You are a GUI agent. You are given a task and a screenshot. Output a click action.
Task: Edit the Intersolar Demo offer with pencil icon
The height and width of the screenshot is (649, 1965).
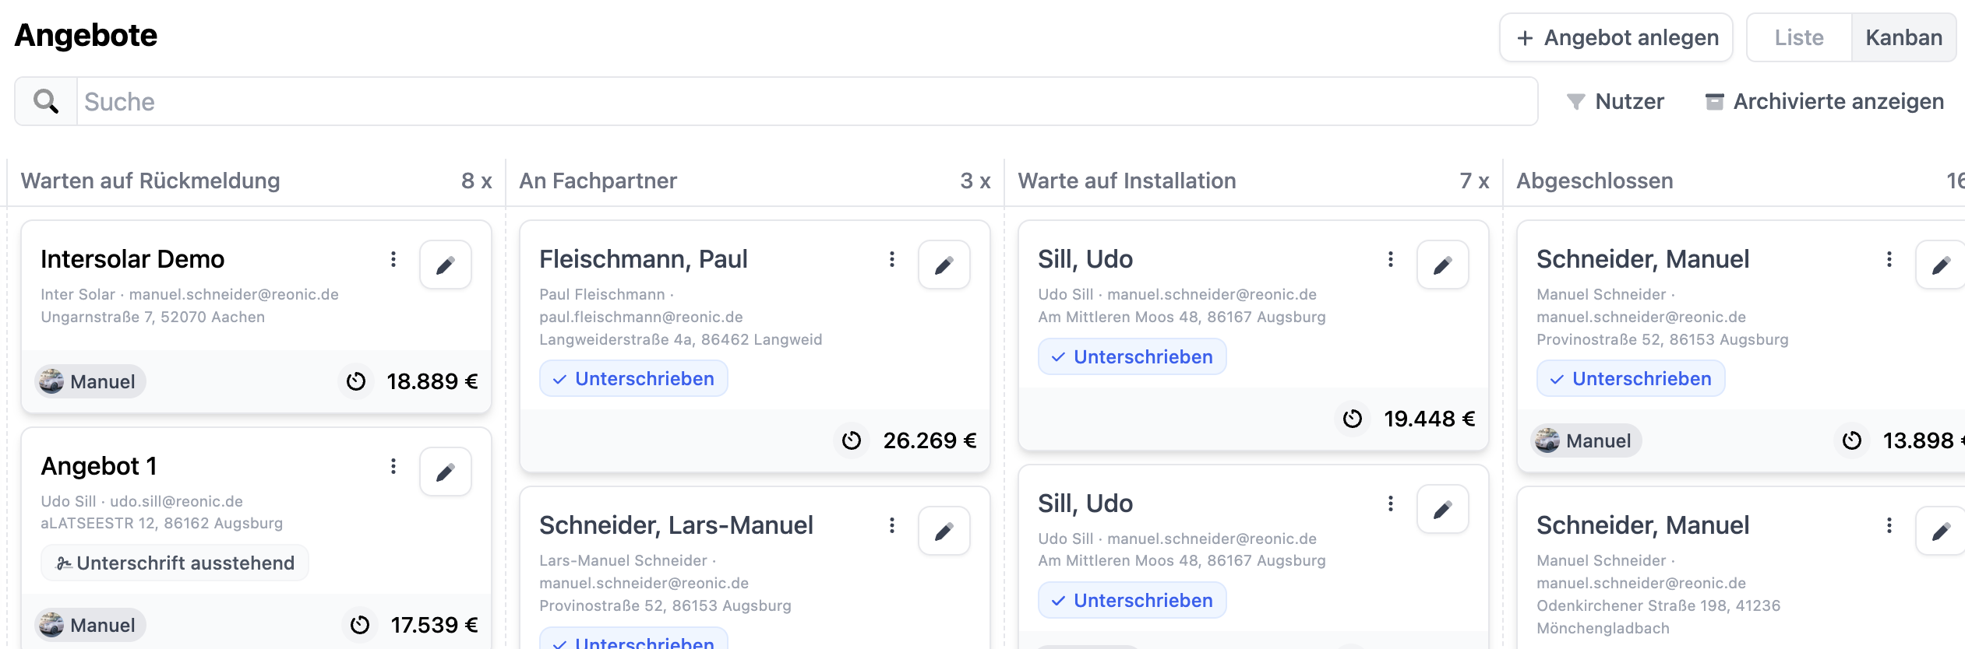[445, 265]
